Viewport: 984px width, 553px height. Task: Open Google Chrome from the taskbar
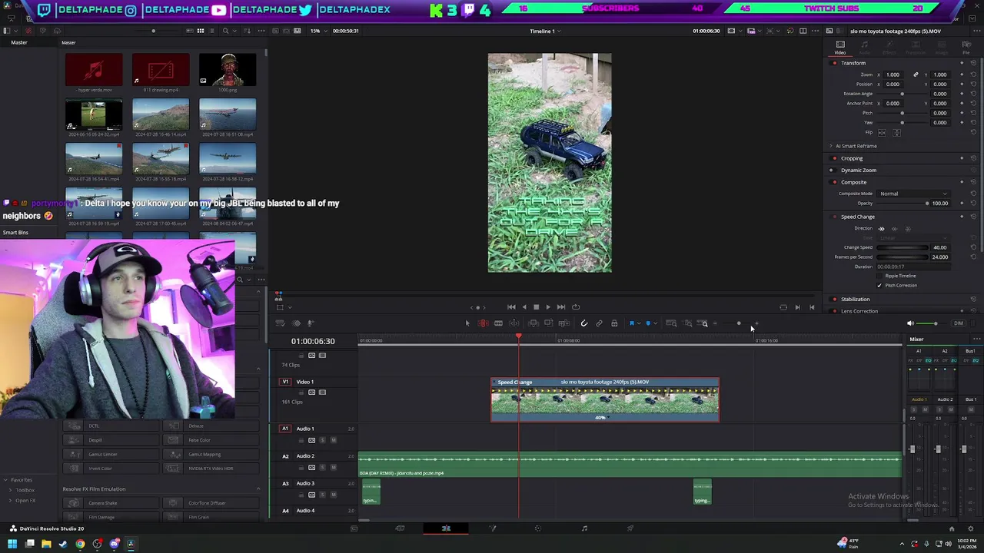point(80,544)
